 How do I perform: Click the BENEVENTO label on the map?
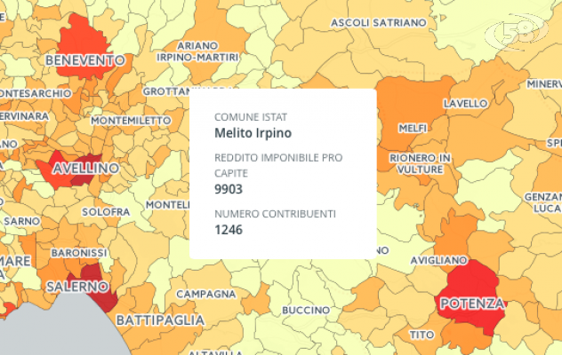pos(85,60)
